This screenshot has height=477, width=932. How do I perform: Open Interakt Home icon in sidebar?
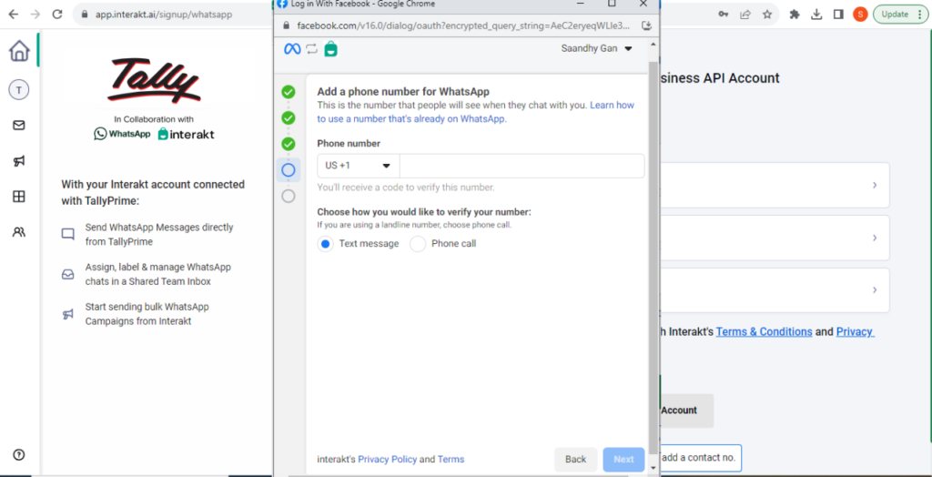pyautogui.click(x=19, y=51)
